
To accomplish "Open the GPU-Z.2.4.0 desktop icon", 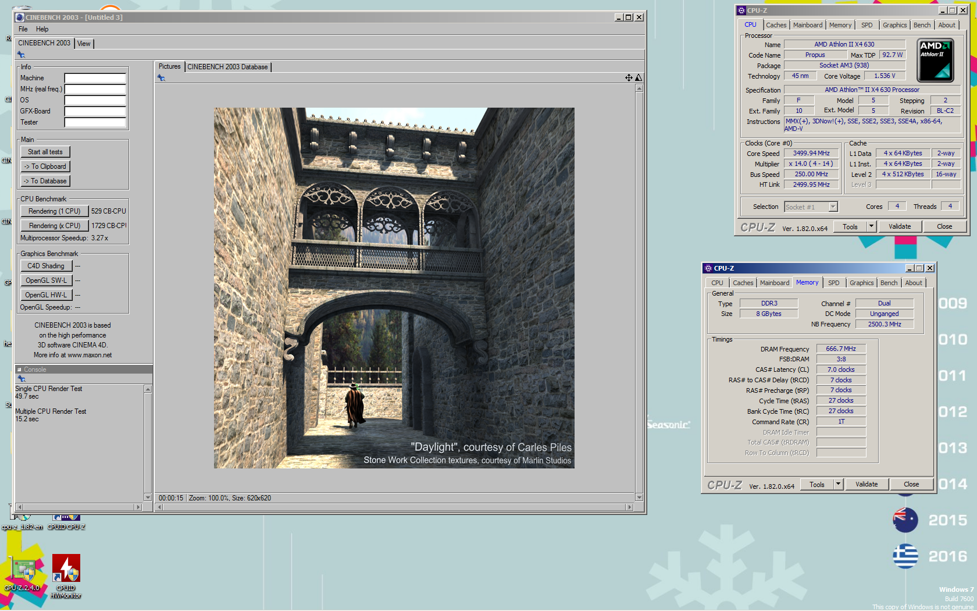I will coord(22,574).
